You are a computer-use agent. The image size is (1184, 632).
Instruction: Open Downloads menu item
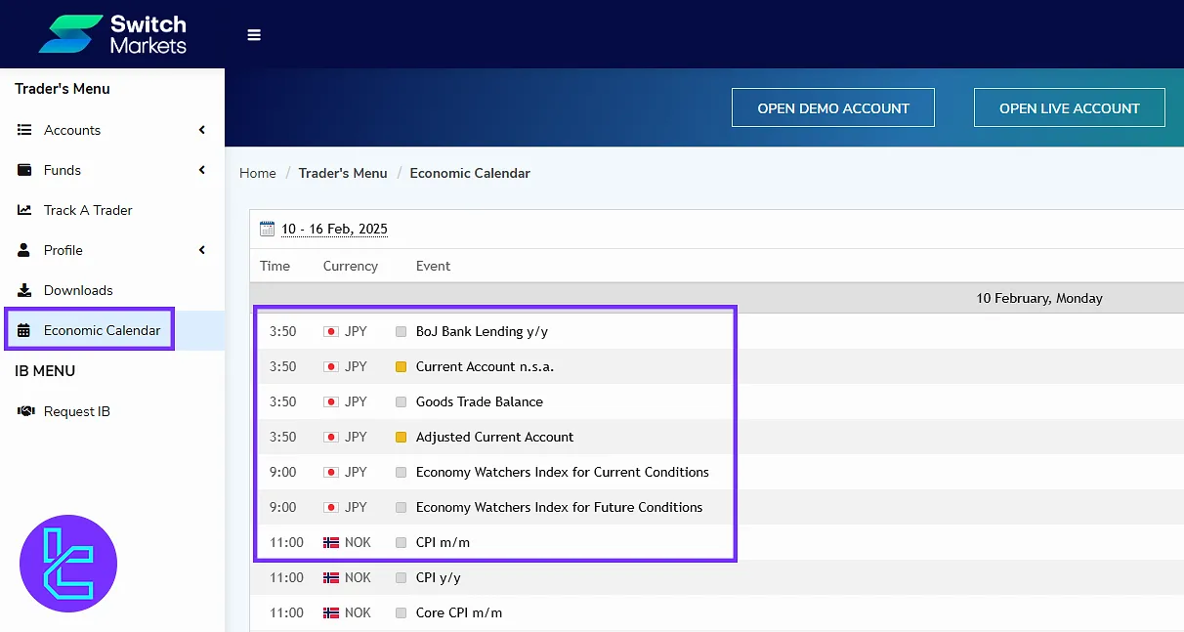click(x=78, y=290)
